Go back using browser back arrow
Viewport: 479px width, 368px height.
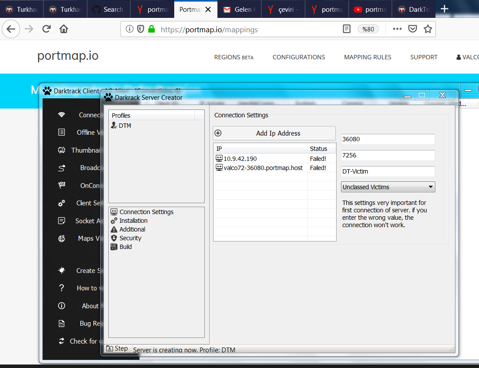point(11,29)
